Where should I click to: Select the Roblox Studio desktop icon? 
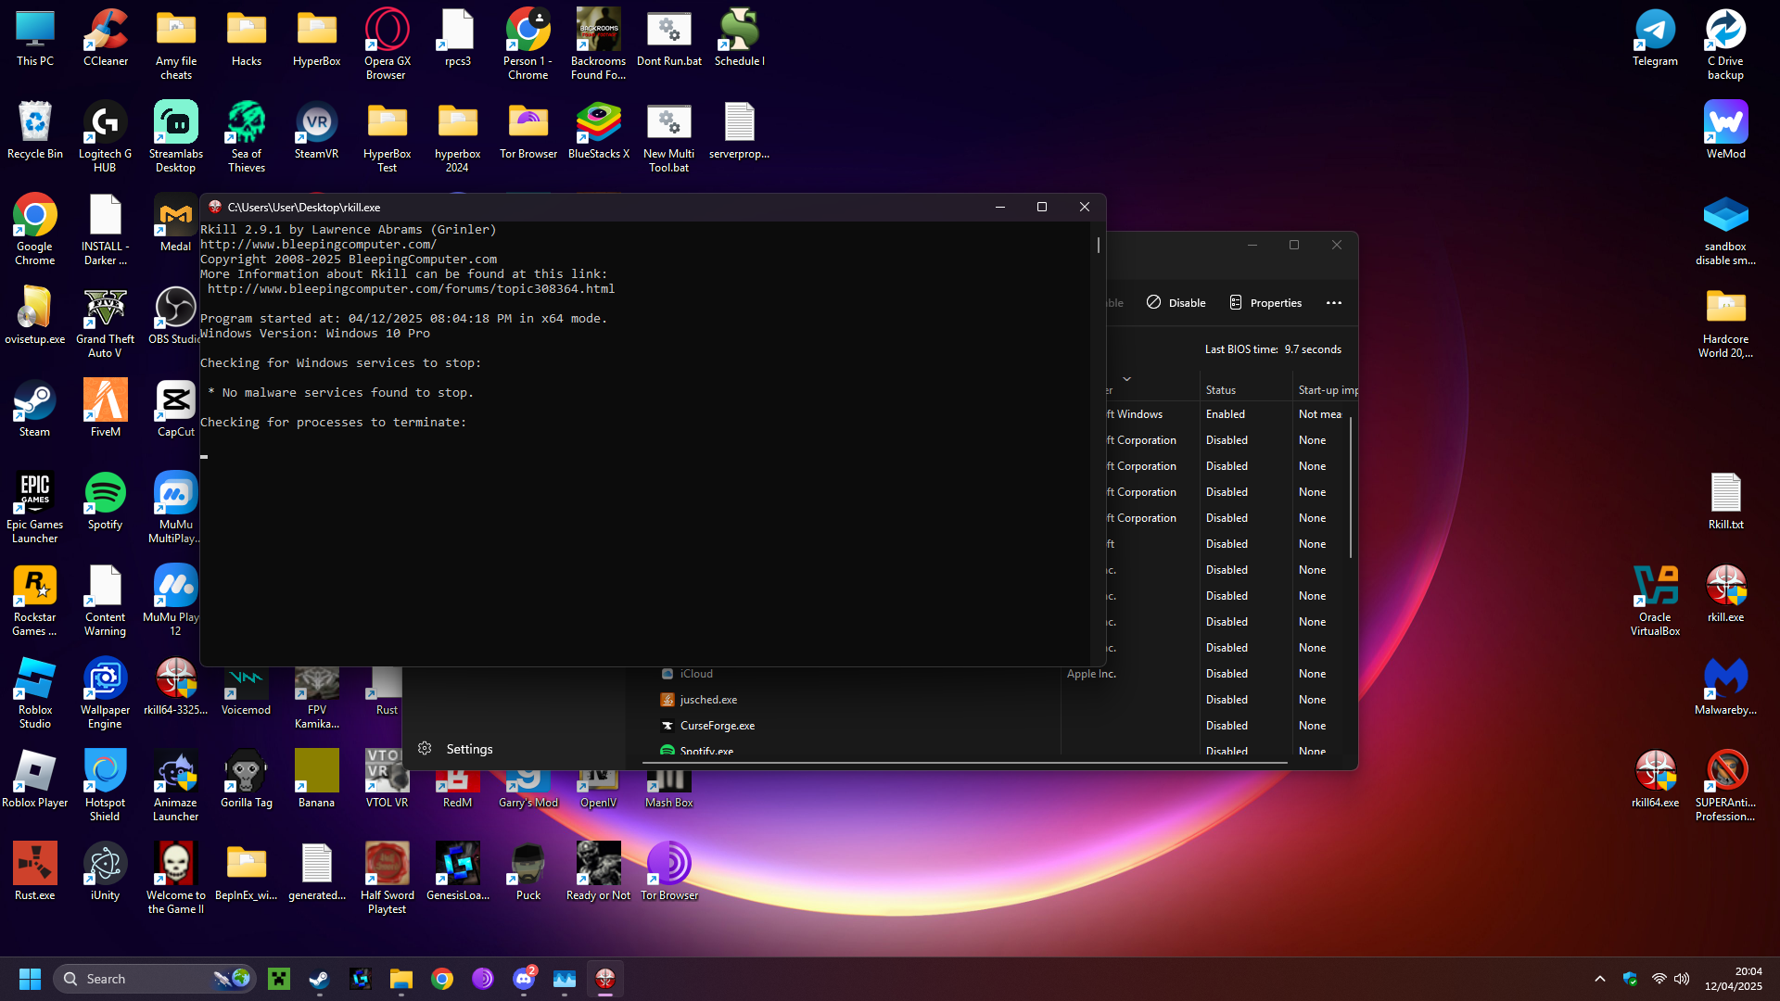tap(34, 692)
